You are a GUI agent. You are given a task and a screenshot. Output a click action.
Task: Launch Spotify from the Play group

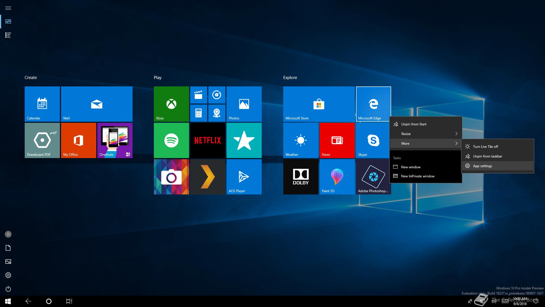pos(171,140)
